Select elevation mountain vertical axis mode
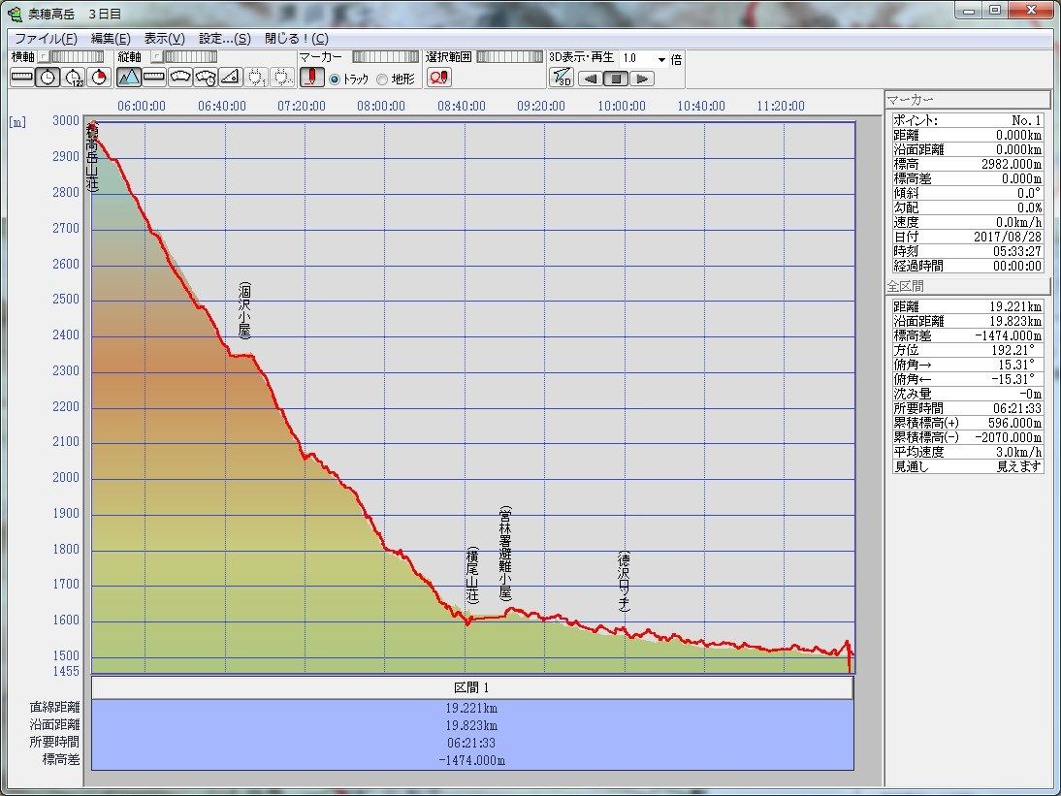Viewport: 1061px width, 796px height. point(129,78)
